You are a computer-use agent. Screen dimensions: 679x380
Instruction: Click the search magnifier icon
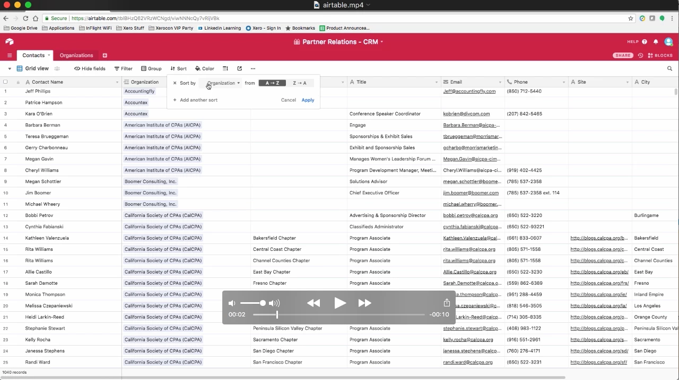(669, 69)
